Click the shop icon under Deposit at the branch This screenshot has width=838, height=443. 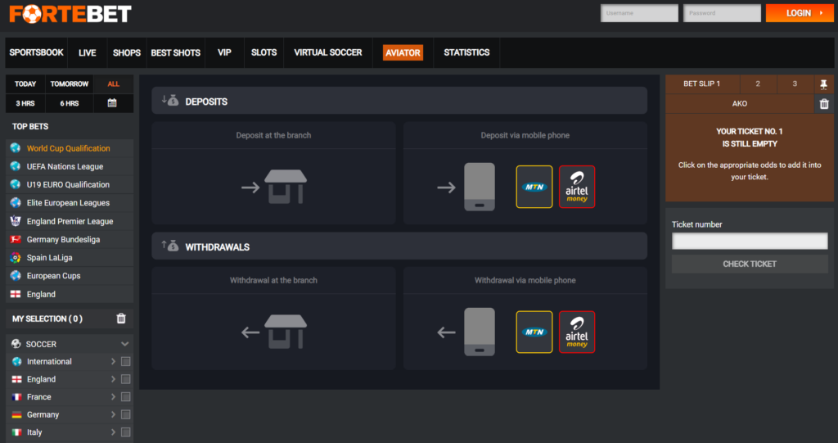(x=286, y=187)
